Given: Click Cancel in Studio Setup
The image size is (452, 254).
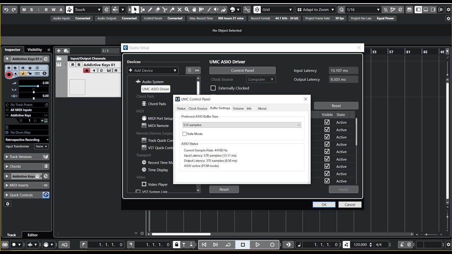Looking at the screenshot, I should [350, 205].
